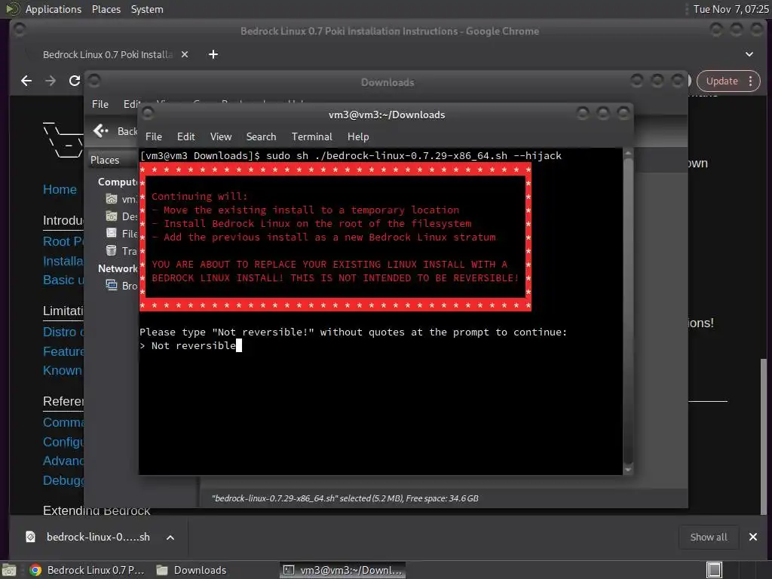Switch to Bedrock Linux Chrome taskbar item

click(x=87, y=570)
